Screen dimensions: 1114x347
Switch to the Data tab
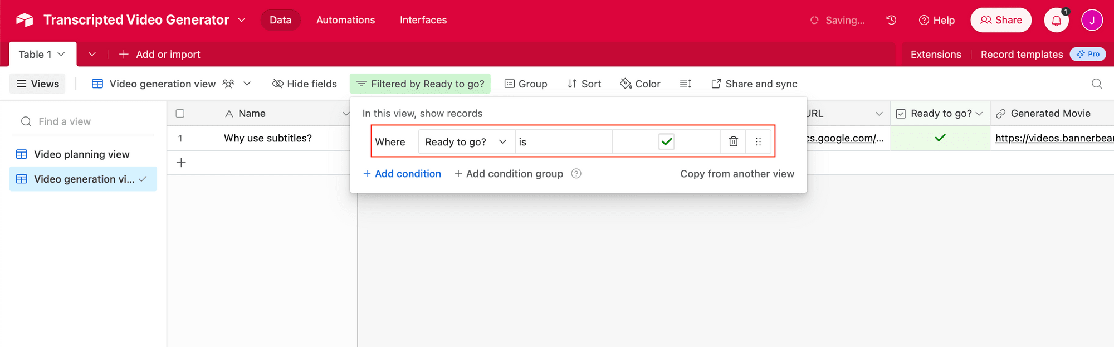click(x=280, y=20)
